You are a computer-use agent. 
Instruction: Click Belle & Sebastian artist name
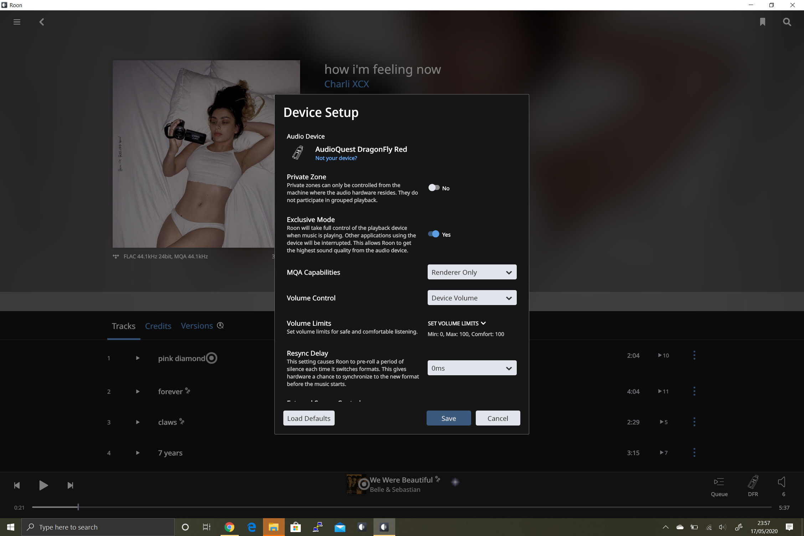395,490
